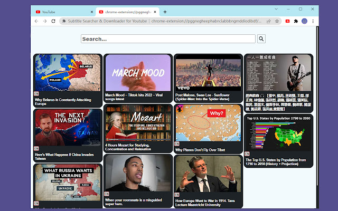Open the Chrome profile avatar
The image size is (338, 211).
tap(304, 21)
